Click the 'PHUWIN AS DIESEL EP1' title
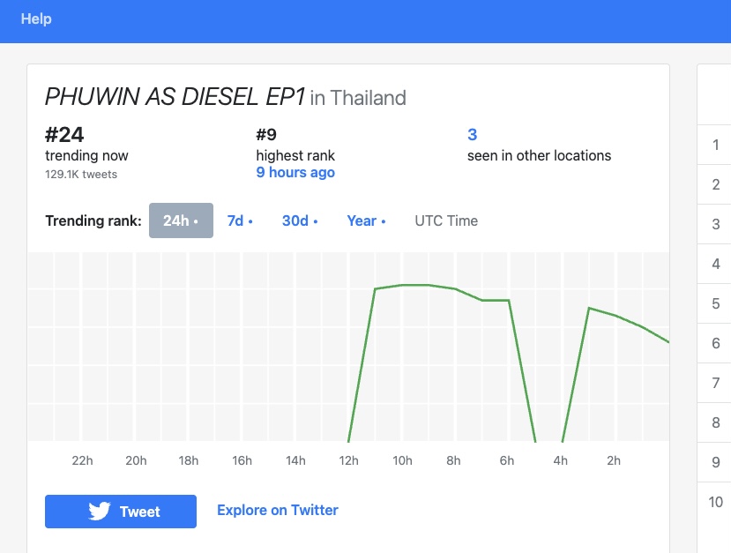This screenshot has height=553, width=731. coord(175,97)
